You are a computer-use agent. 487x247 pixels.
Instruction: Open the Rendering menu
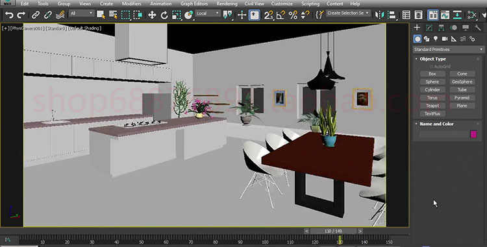(227, 4)
